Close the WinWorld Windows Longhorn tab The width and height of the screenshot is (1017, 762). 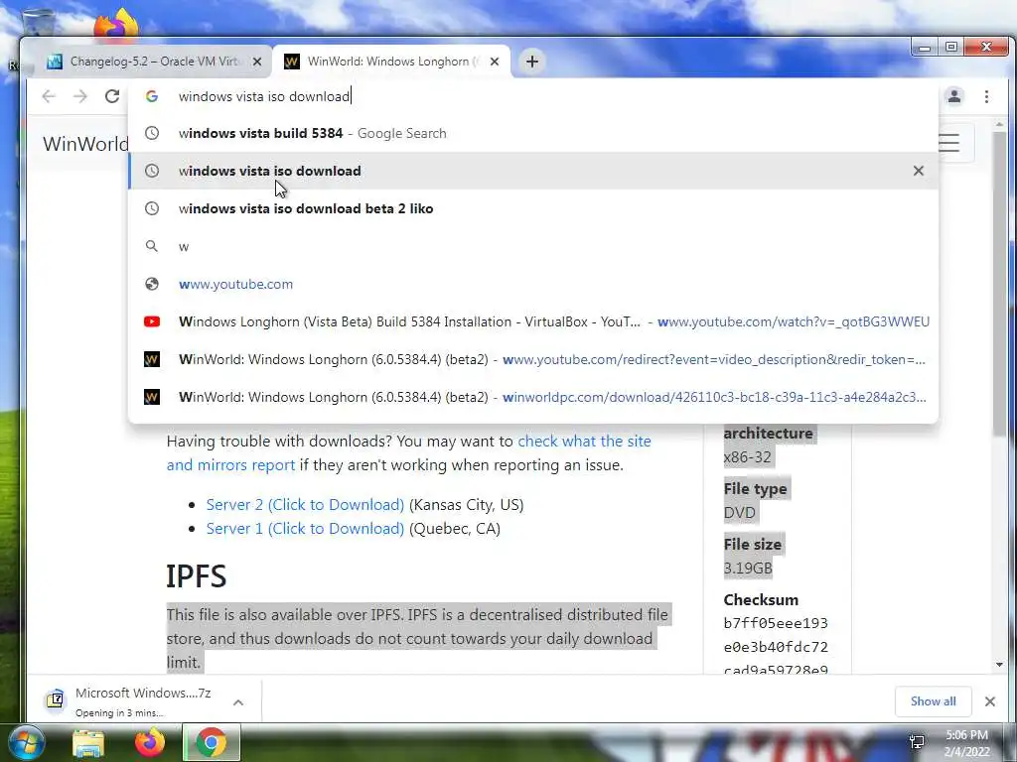pyautogui.click(x=495, y=62)
